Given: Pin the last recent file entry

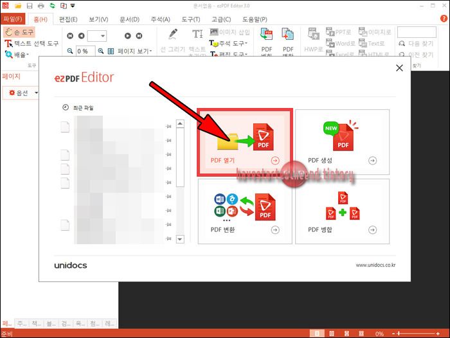Looking at the screenshot, I should coord(168,238).
